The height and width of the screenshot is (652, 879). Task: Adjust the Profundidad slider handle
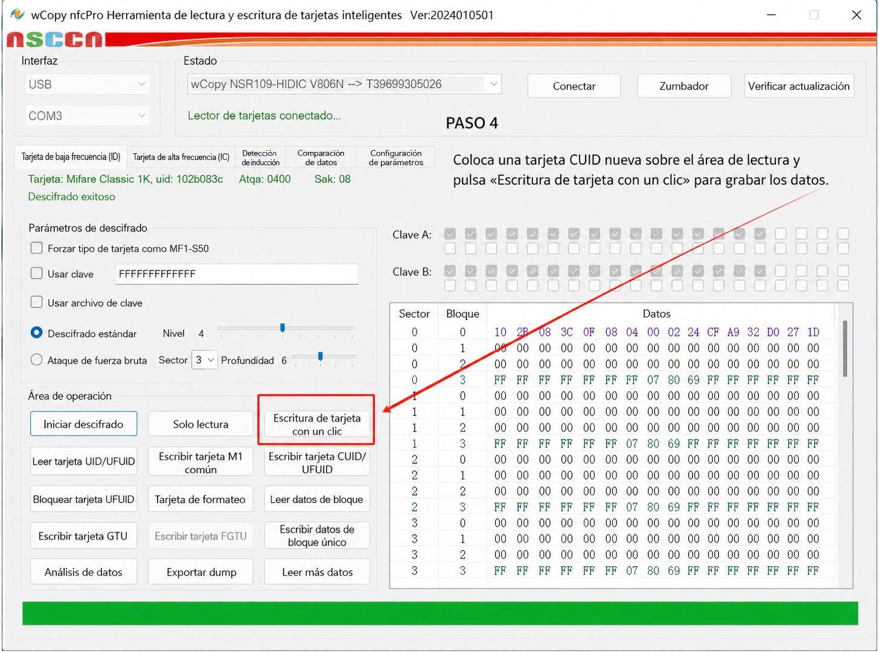[x=321, y=357]
